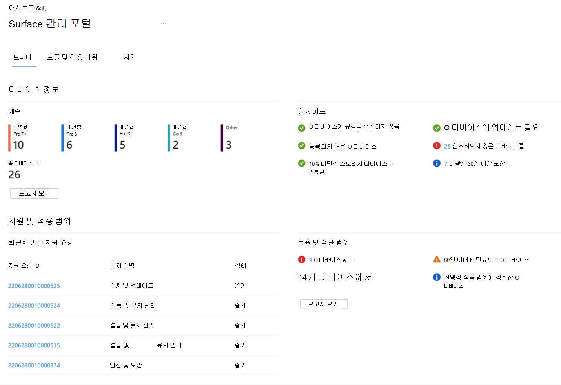The width and height of the screenshot is (561, 385).
Task: Click 열기 status for request 2206280010000524
Action: pos(240,305)
